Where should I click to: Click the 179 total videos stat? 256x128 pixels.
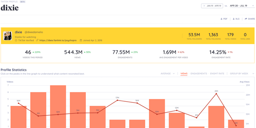click(230, 36)
